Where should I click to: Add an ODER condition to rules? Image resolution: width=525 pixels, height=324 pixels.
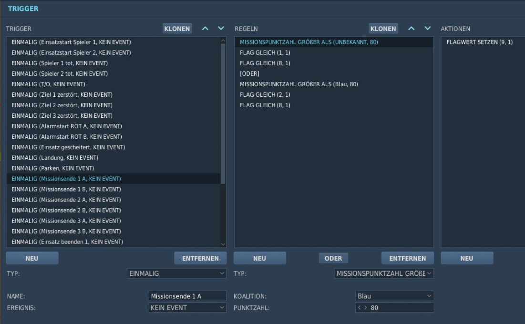[333, 258]
